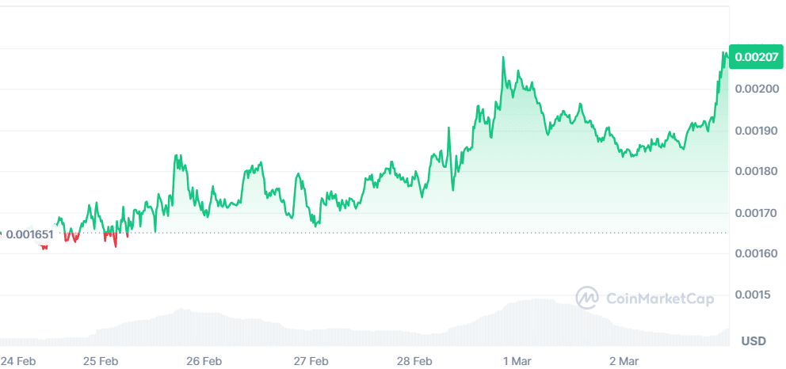
Task: Click the USD currency label
Action: (x=753, y=341)
